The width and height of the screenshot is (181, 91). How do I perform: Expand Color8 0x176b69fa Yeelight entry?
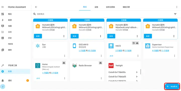(123, 72)
